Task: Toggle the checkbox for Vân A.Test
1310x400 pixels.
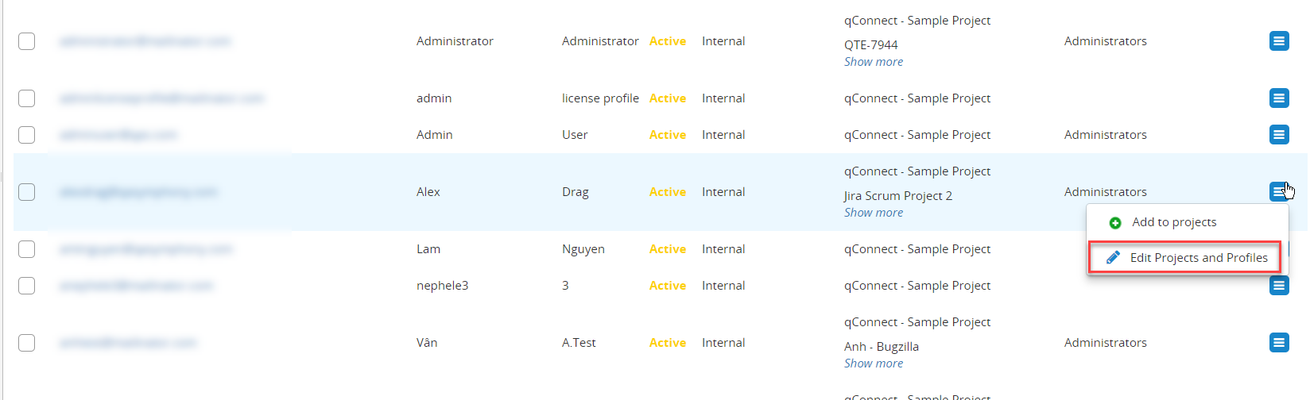Action: (x=27, y=343)
